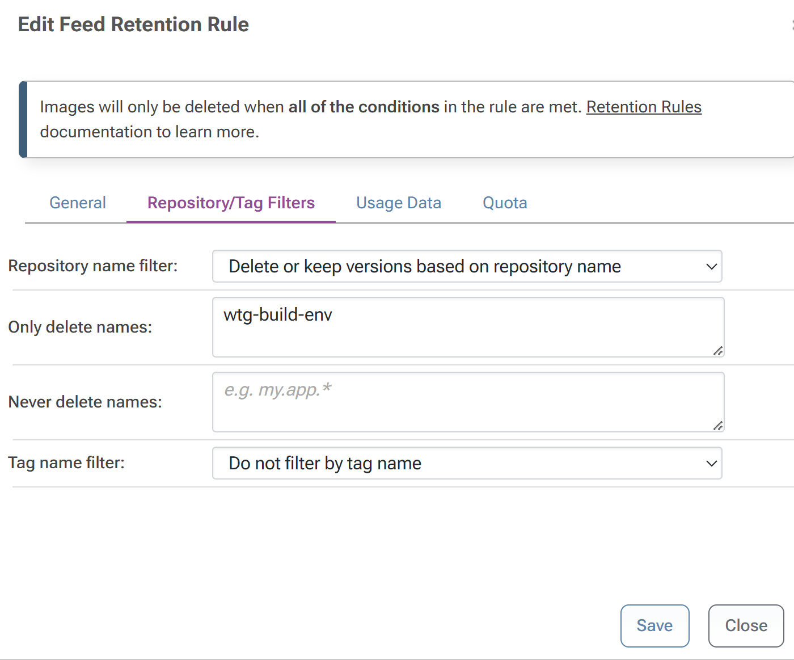Select the Repository/Tag Filters tab
The width and height of the screenshot is (794, 660).
(x=231, y=203)
